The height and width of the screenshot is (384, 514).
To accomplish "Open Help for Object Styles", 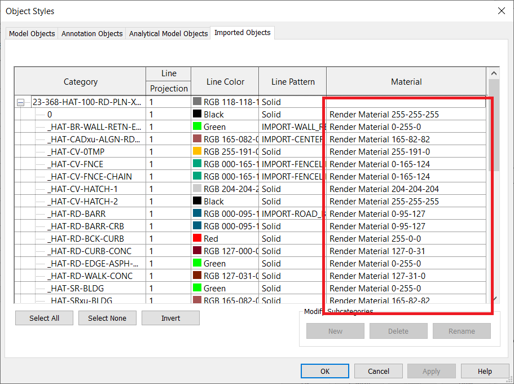I will click(485, 371).
